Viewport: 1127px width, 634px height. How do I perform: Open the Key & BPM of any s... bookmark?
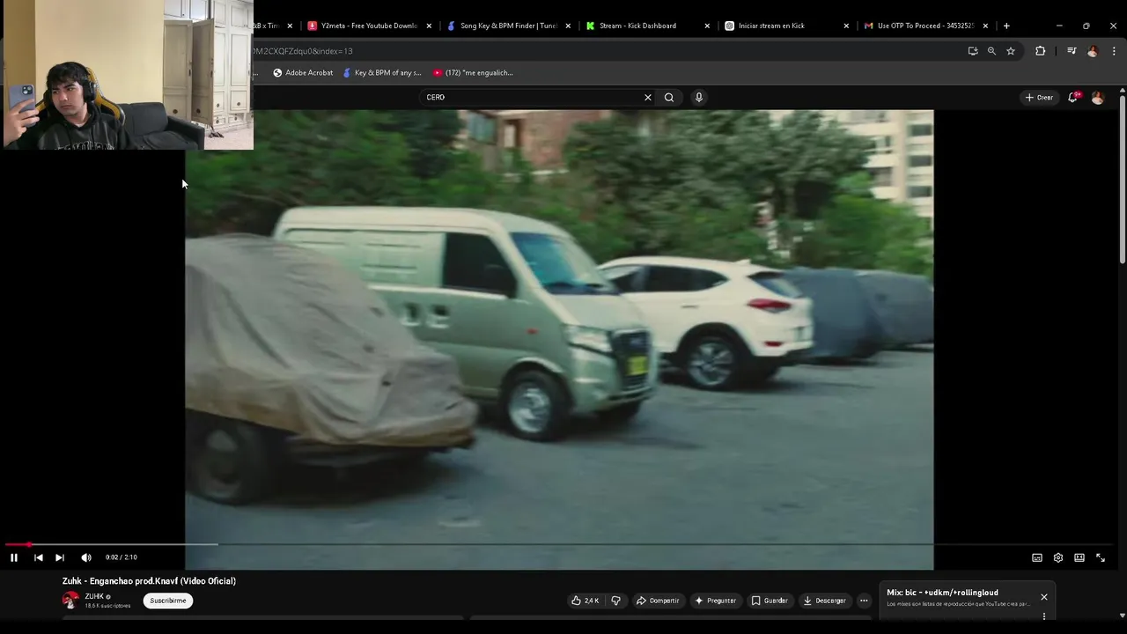[x=382, y=73]
